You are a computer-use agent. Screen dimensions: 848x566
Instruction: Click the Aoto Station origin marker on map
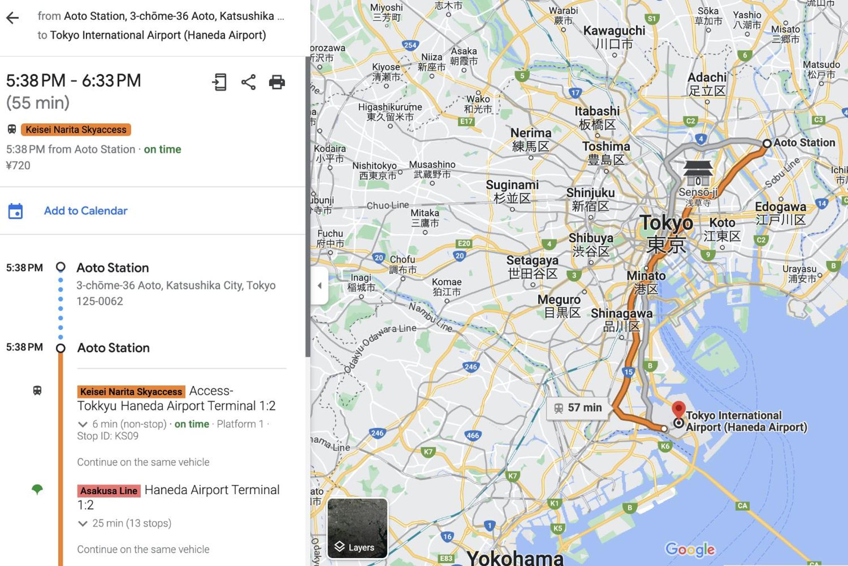tap(767, 143)
